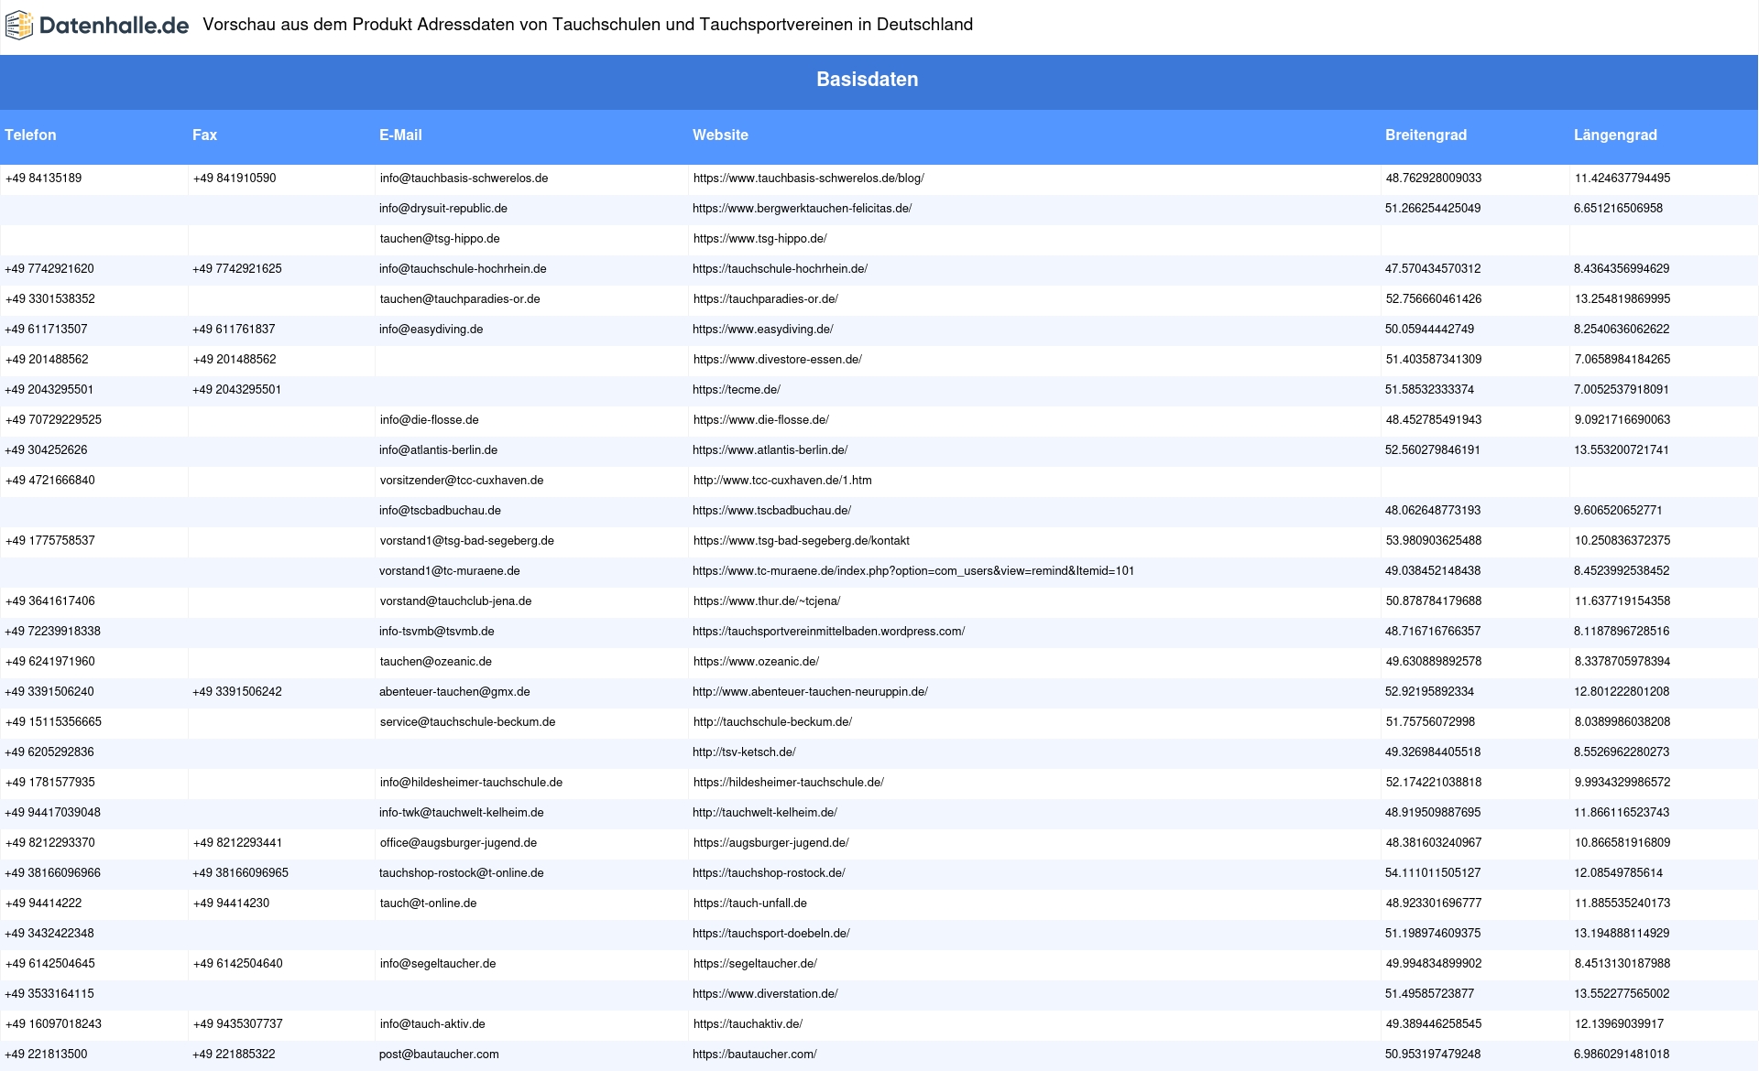This screenshot has width=1759, height=1071.
Task: Open the divestore-essen.de website link
Action: tap(777, 360)
